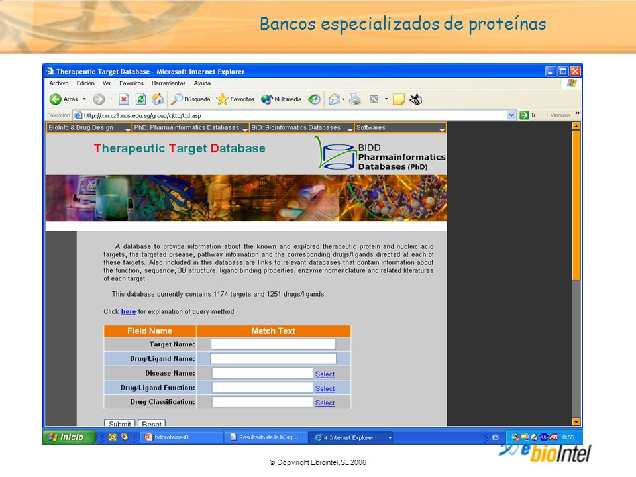Viewport: 636px width, 477px height.
Task: Click the Therapeutic Target Database heading
Action: pyautogui.click(x=180, y=148)
